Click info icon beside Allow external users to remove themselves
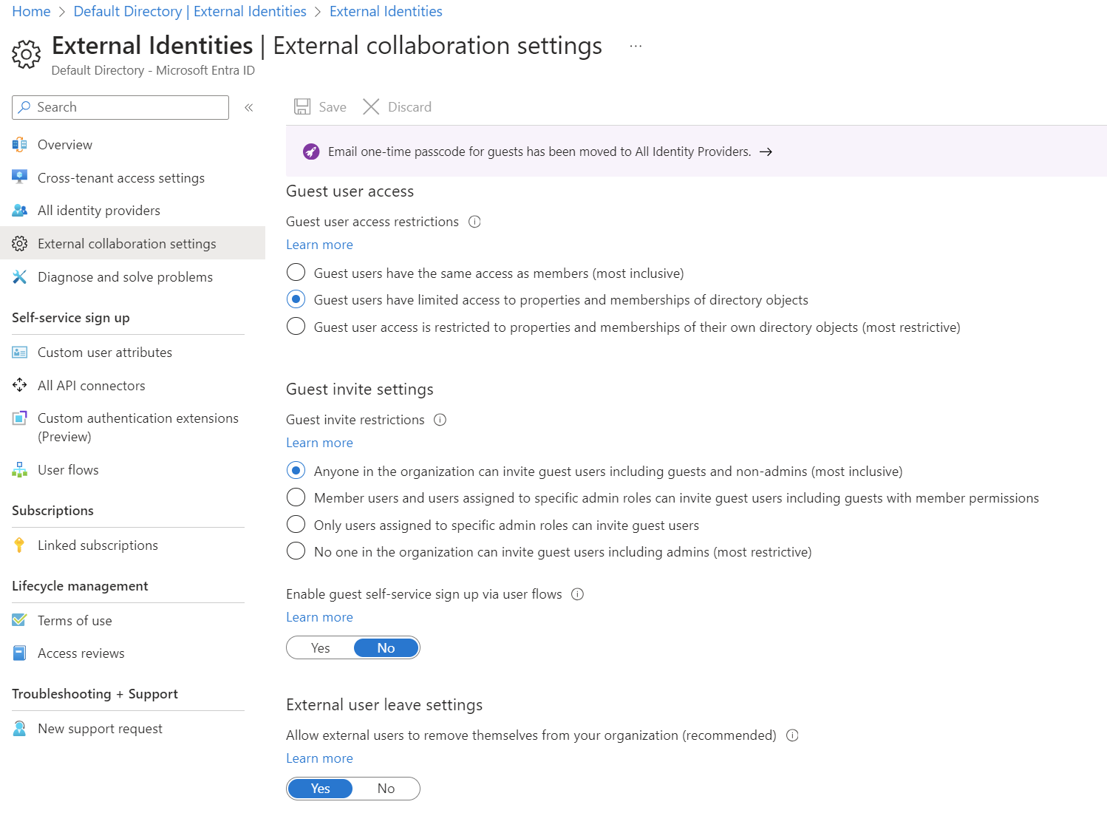Viewport: 1107px width, 813px height. click(792, 735)
